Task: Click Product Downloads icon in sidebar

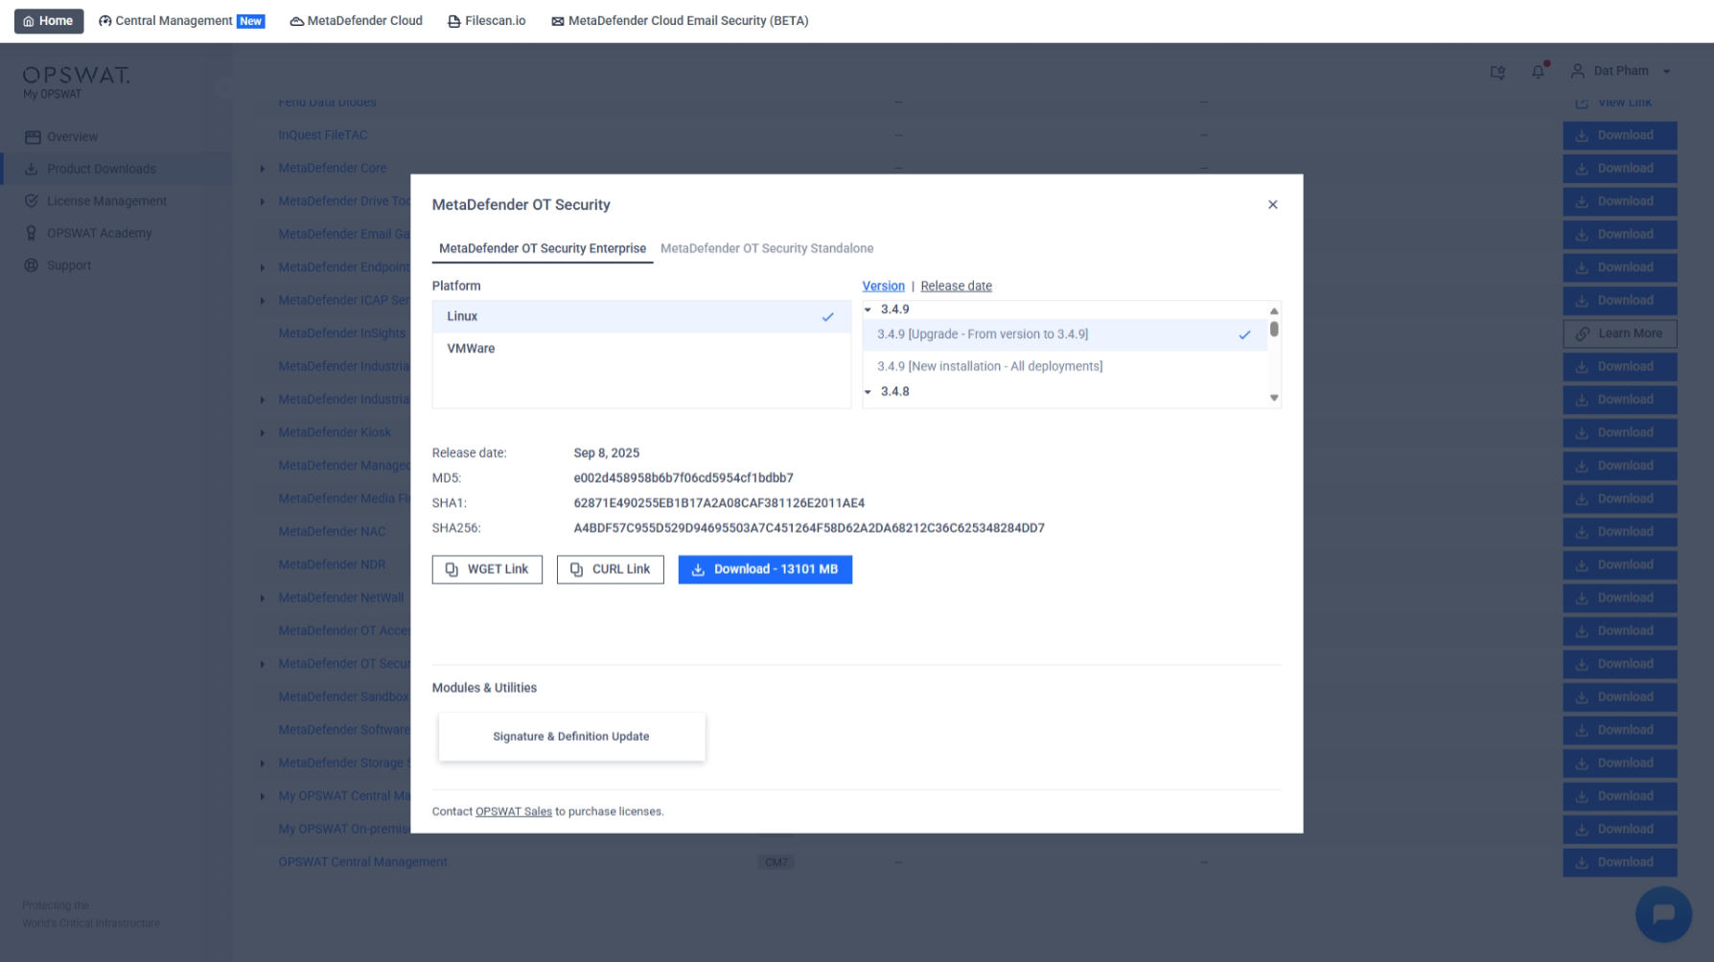Action: click(x=32, y=169)
